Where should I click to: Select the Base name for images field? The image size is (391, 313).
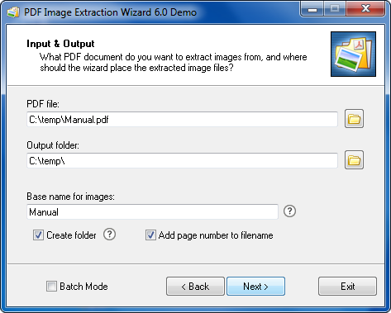[x=152, y=211]
